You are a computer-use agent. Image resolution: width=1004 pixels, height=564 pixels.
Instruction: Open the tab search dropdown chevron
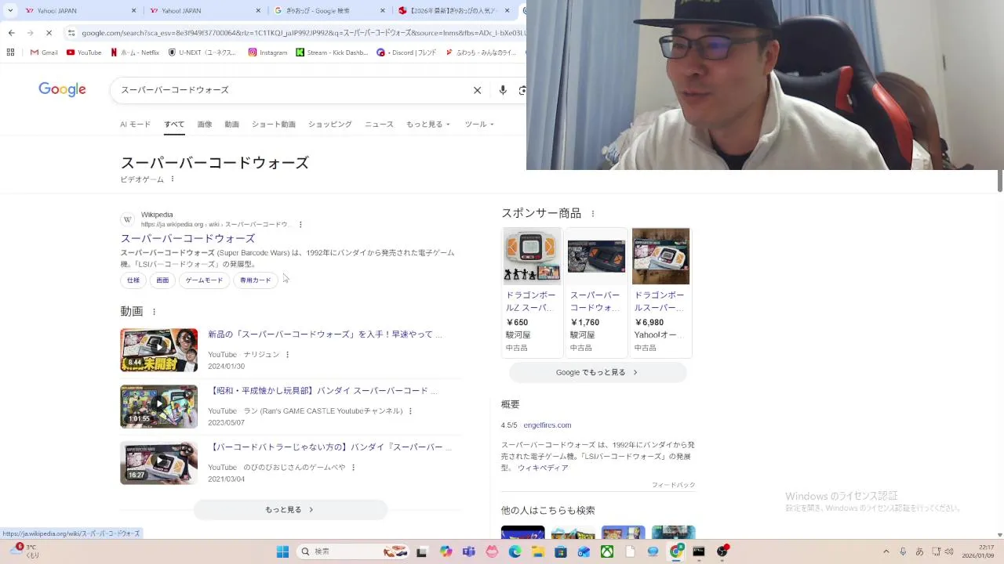pyautogui.click(x=10, y=11)
